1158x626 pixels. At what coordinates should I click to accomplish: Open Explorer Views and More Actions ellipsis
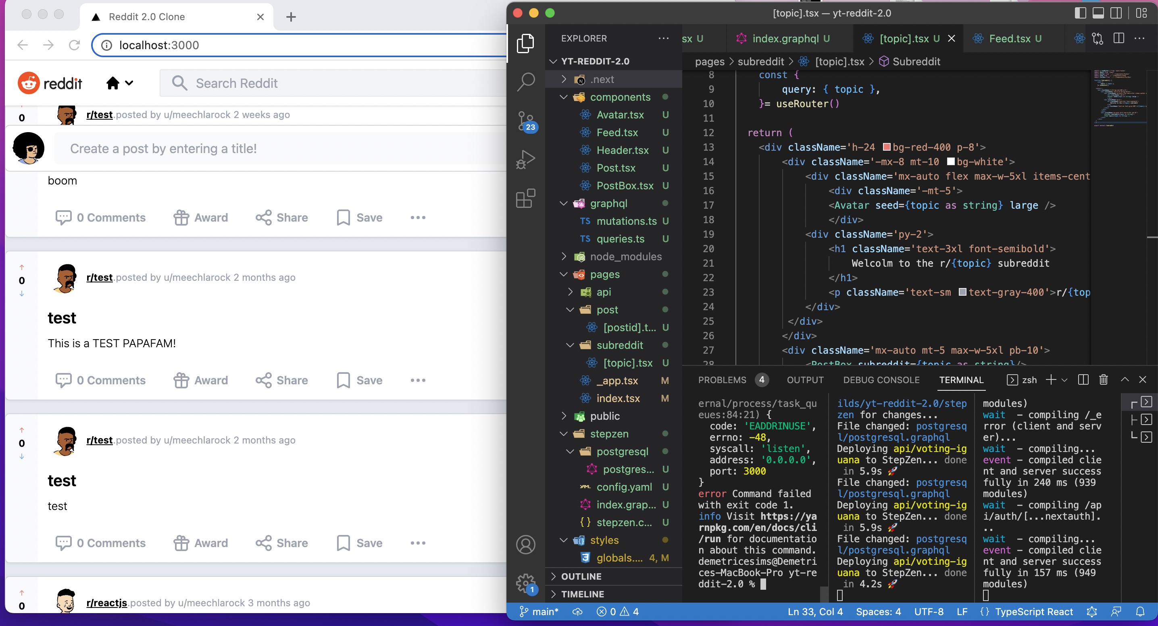[x=664, y=39]
